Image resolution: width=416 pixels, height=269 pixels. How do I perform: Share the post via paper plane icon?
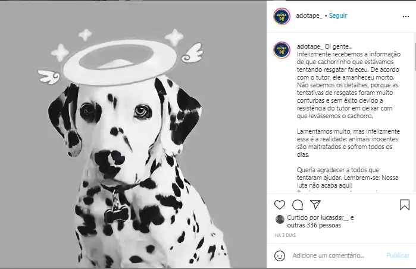pos(315,205)
